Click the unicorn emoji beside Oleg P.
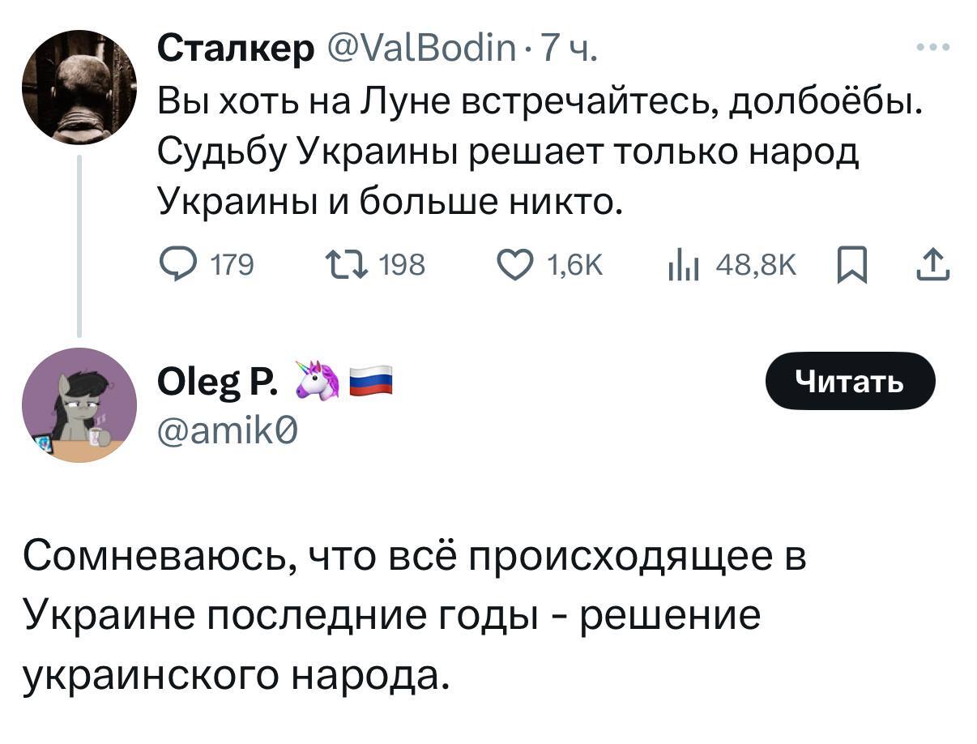Viewport: 977px width, 744px height. tap(316, 380)
